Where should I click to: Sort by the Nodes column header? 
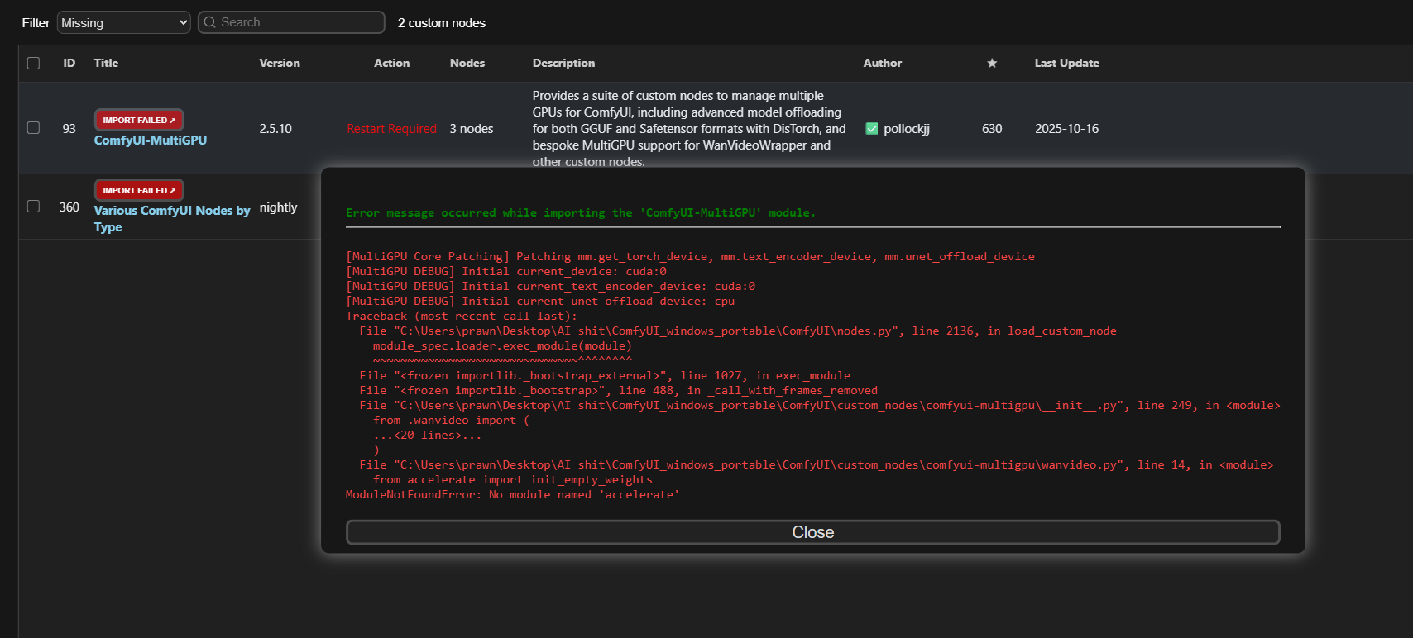pos(467,63)
